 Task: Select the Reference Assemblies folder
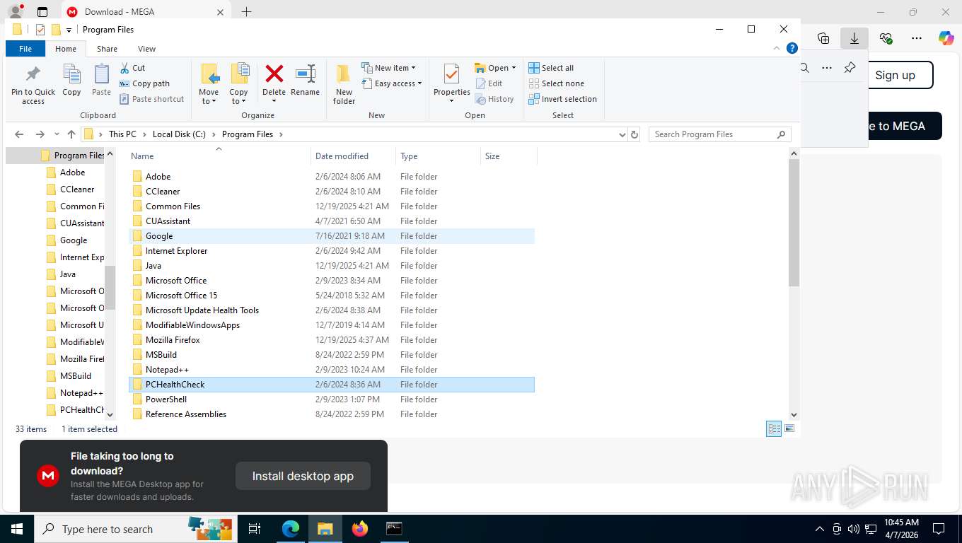(331, 414)
